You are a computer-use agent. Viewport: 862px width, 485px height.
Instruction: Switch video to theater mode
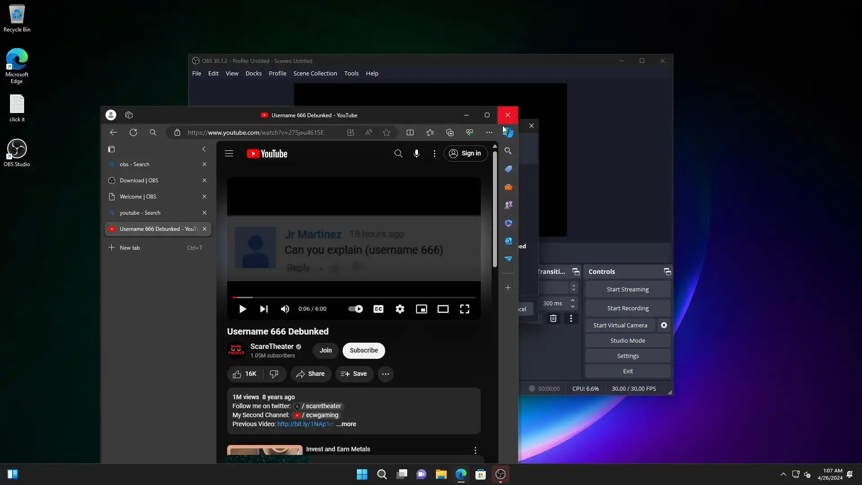(443, 309)
